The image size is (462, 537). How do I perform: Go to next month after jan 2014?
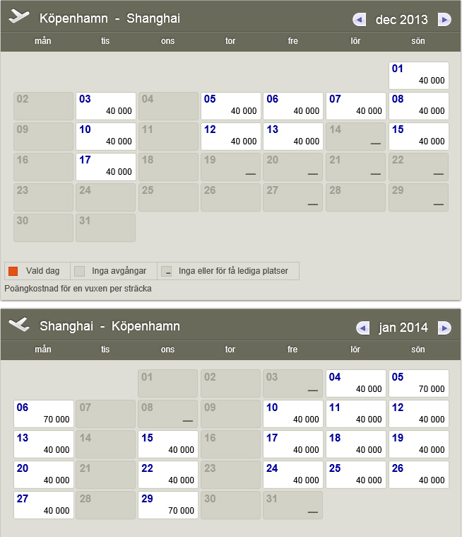[x=444, y=328]
